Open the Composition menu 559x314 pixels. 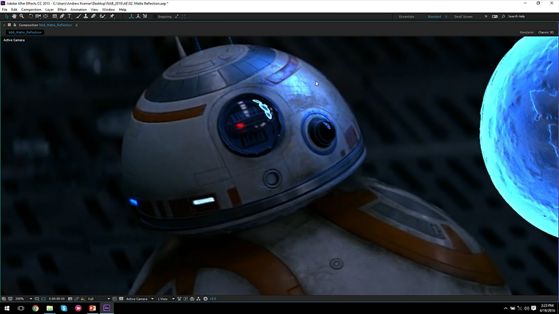31,9
